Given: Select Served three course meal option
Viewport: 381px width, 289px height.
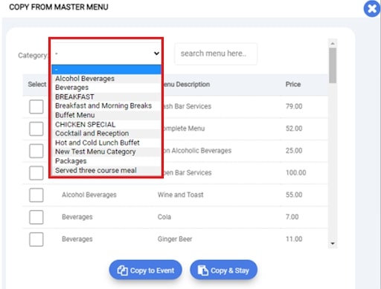Looking at the screenshot, I should click(x=106, y=170).
